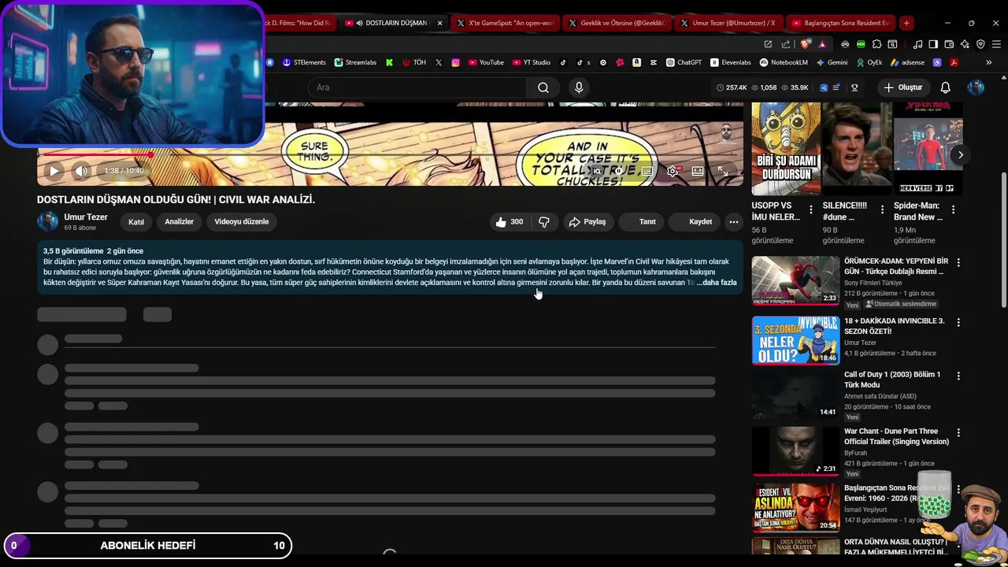This screenshot has height=567, width=1008.
Task: Click the Brave shields lion icon
Action: [805, 44]
